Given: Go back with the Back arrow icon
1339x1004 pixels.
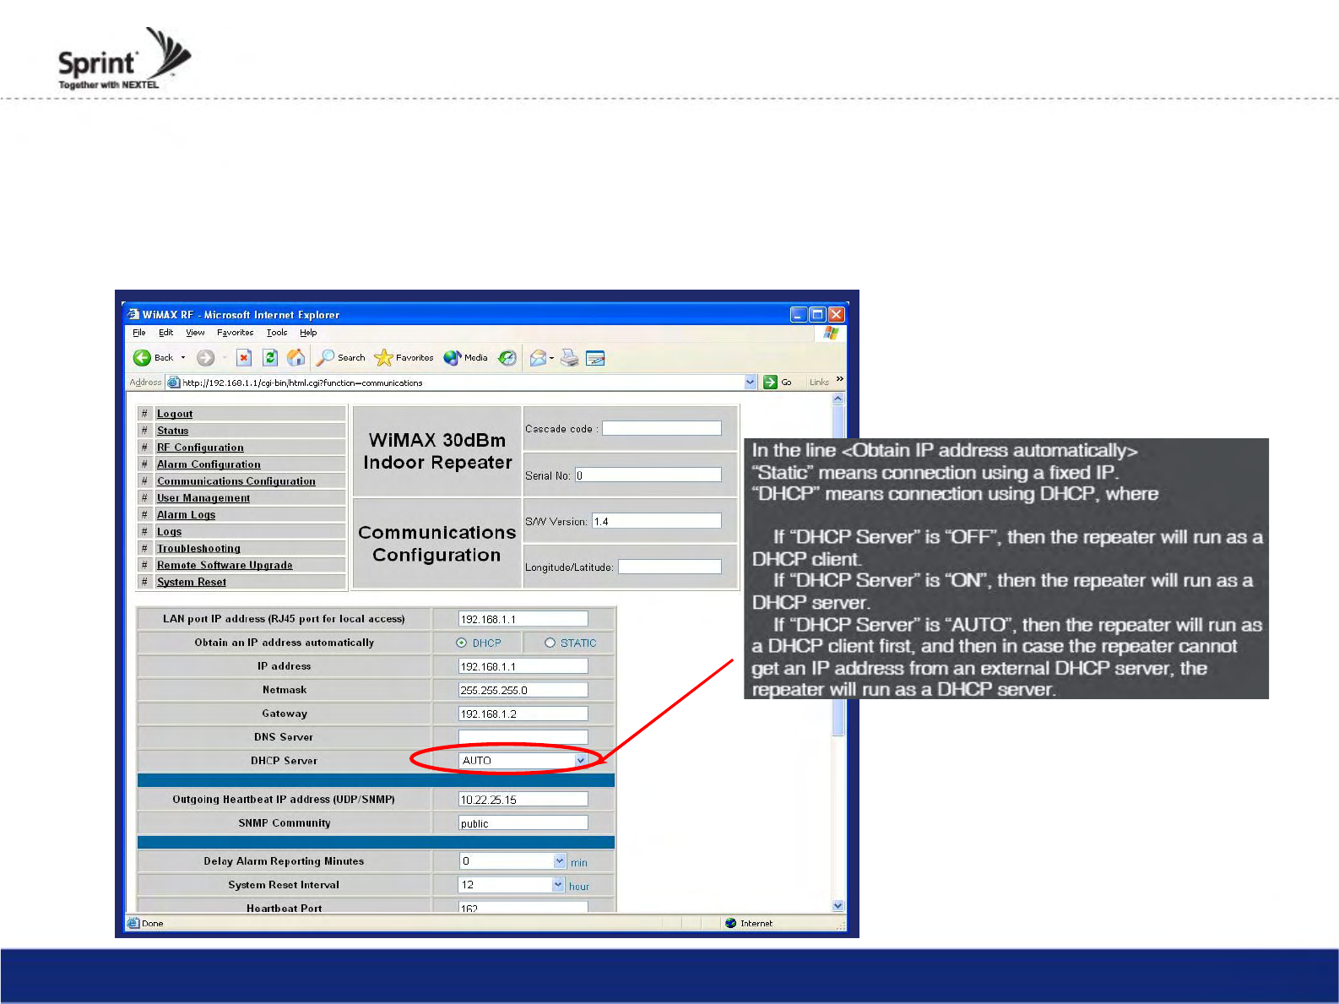Looking at the screenshot, I should click(x=142, y=358).
